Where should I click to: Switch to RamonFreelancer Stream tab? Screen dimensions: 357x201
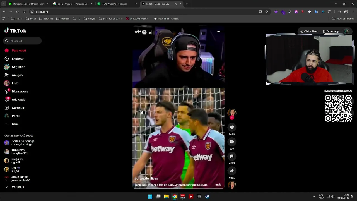(28, 4)
